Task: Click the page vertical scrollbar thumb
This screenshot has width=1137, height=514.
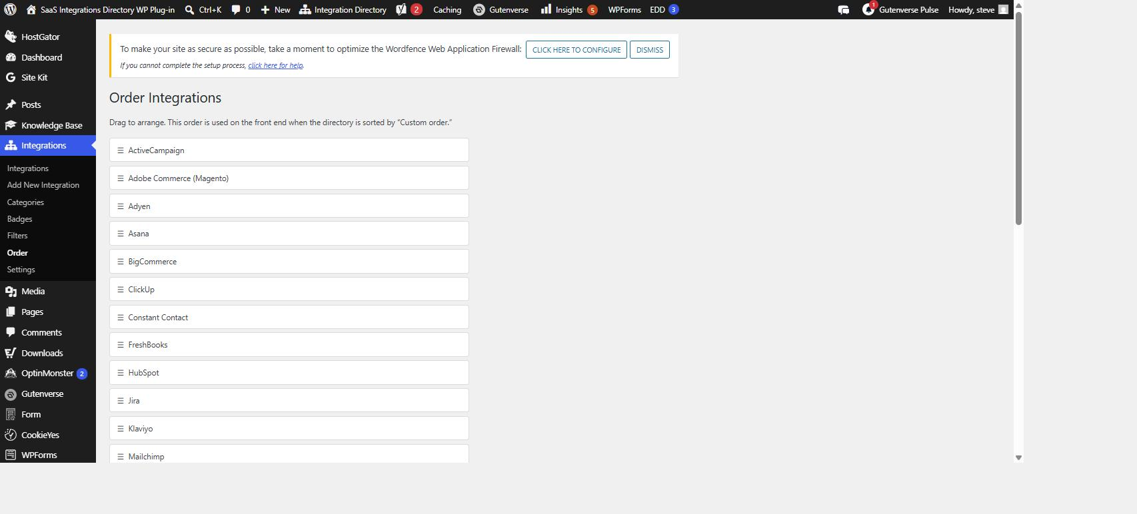Action: (x=1018, y=118)
